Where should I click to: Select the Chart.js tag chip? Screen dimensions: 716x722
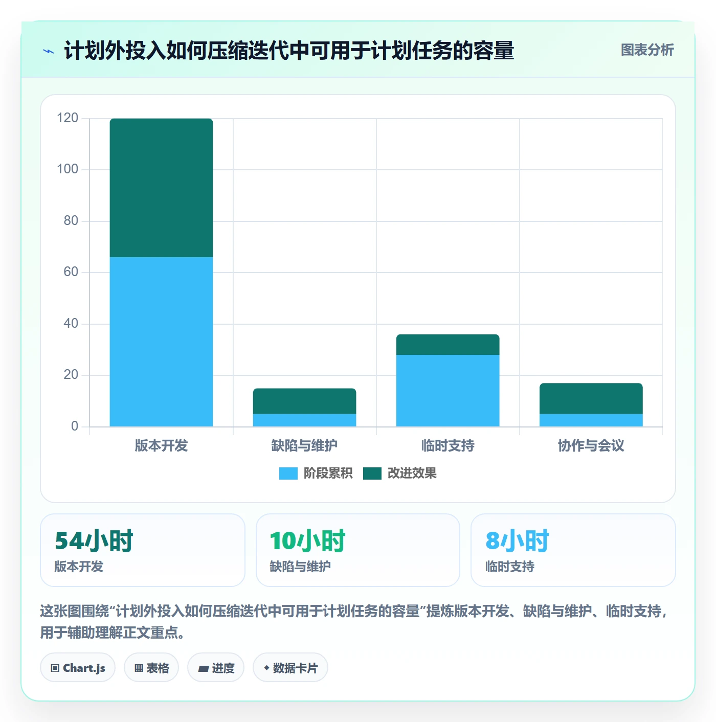click(x=78, y=667)
